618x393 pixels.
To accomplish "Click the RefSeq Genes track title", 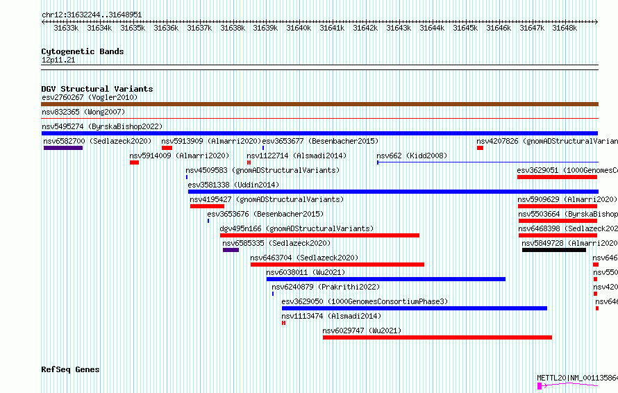I will coord(70,370).
